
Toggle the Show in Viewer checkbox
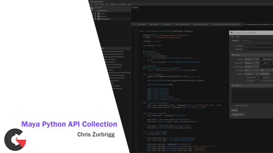point(261,81)
